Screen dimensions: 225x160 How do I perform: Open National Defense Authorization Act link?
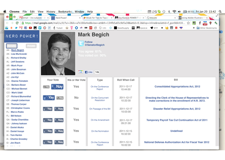pos(177,142)
